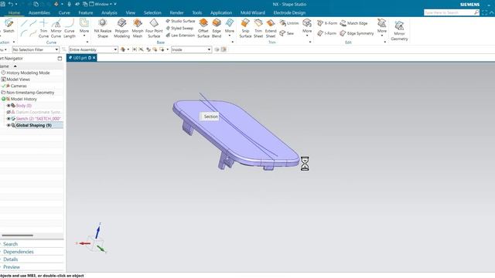Show the Datum Coordinate System feature

click(9, 112)
